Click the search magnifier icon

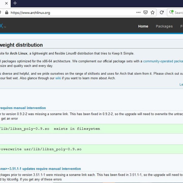pyautogui.click(x=172, y=12)
